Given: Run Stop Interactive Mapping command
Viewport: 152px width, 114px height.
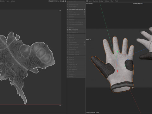Looking at the screenshot, I should pos(76,24).
